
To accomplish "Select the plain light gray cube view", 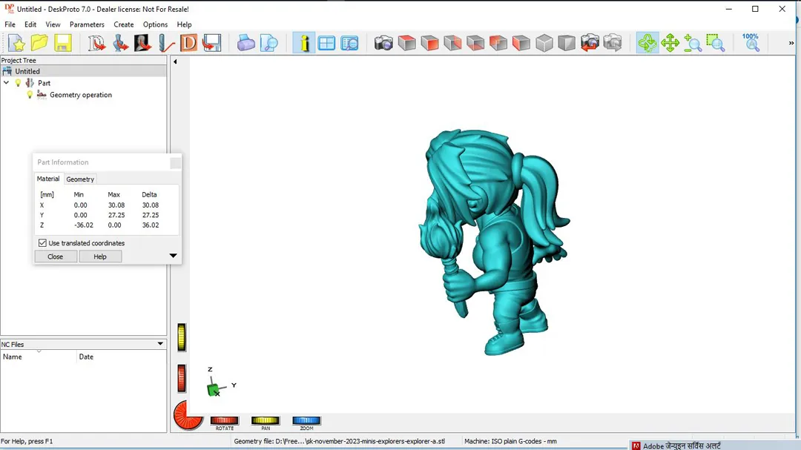I will point(544,43).
